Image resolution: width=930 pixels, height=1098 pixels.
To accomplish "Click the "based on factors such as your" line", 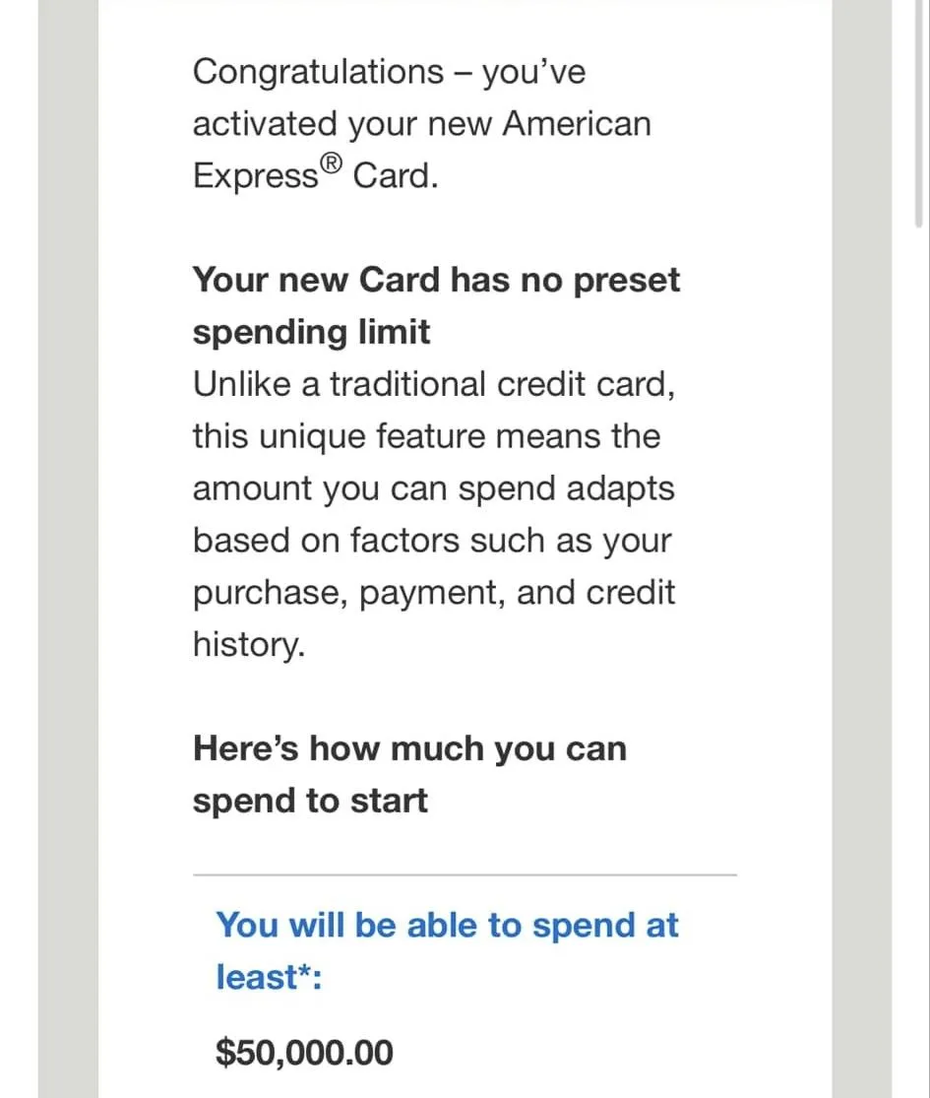I will coord(432,541).
